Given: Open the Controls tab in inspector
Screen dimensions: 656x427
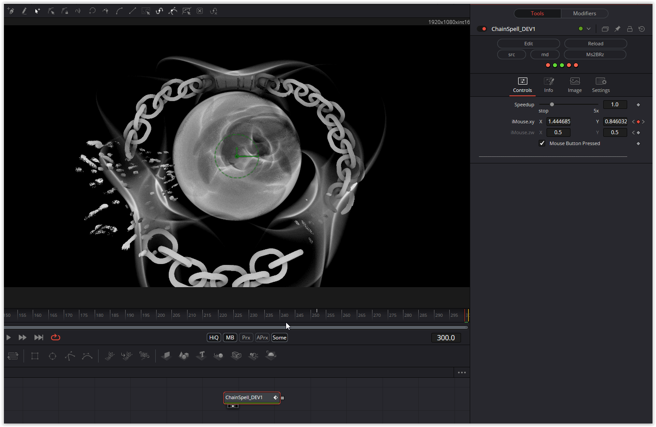Looking at the screenshot, I should point(522,85).
